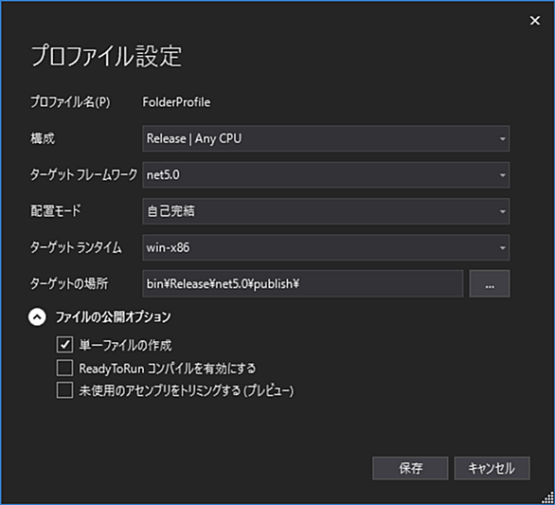Enable ReadyToRun コンパイルを有効にする checkbox
555x505 pixels.
click(64, 368)
